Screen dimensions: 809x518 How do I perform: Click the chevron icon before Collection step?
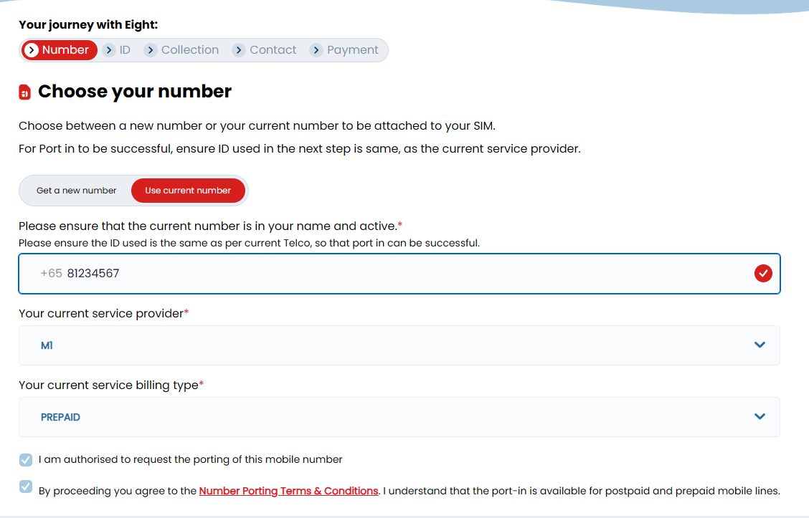150,50
